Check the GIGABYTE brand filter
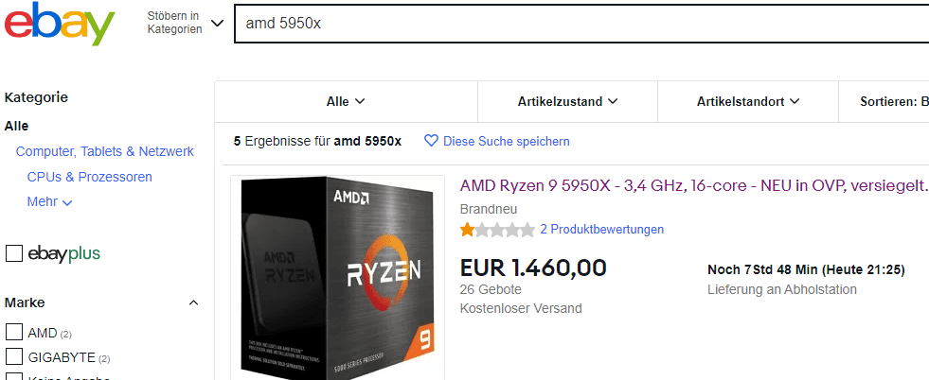This screenshot has height=380, width=929. click(x=14, y=356)
